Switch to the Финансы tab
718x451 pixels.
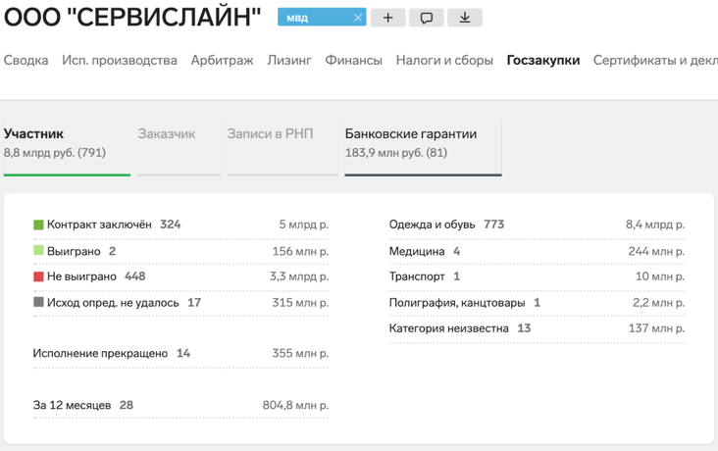click(353, 60)
